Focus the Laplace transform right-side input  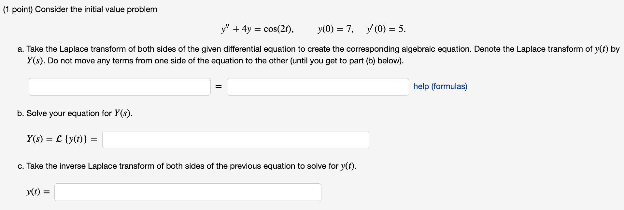(x=318, y=86)
